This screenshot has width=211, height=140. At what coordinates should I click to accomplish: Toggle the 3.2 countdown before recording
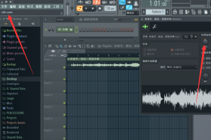click(96, 2)
